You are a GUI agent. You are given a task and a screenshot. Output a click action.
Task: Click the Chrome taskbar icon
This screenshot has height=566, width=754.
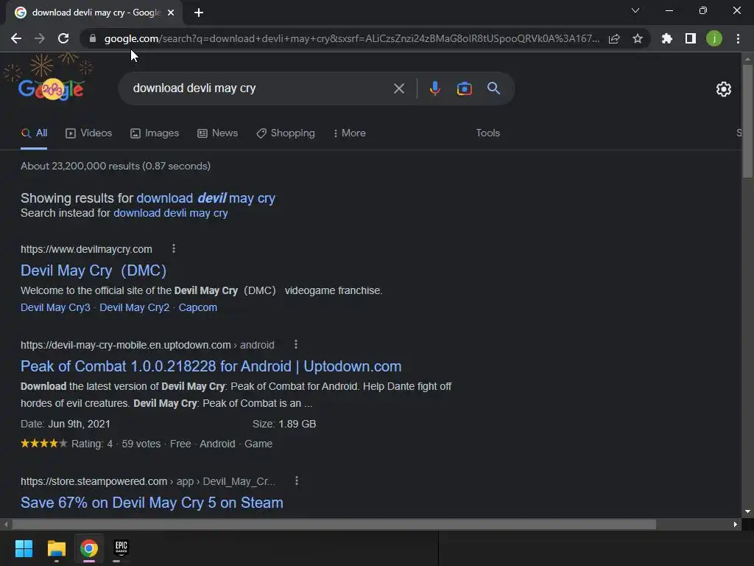(89, 548)
